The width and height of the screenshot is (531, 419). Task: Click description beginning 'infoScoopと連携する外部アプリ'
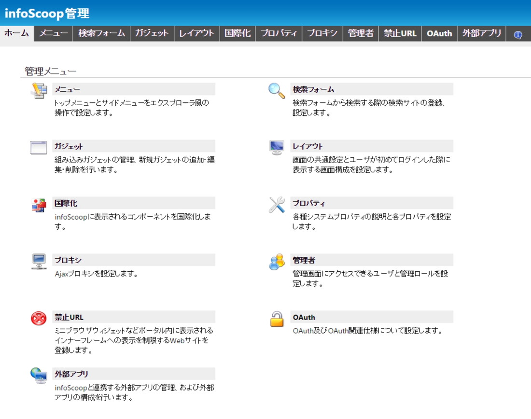pos(135,392)
